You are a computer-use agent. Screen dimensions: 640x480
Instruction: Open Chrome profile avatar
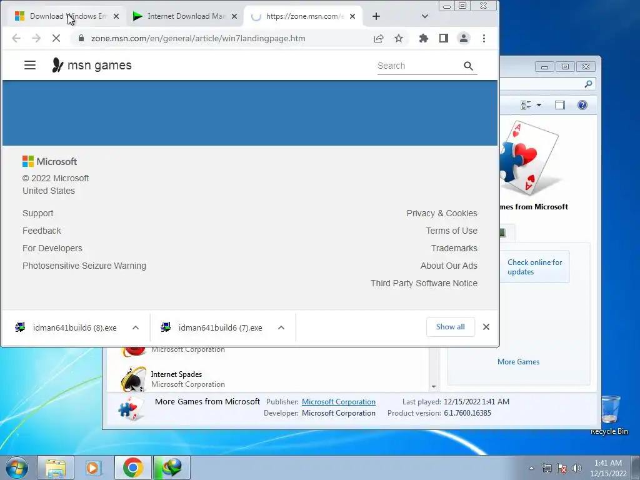(464, 38)
